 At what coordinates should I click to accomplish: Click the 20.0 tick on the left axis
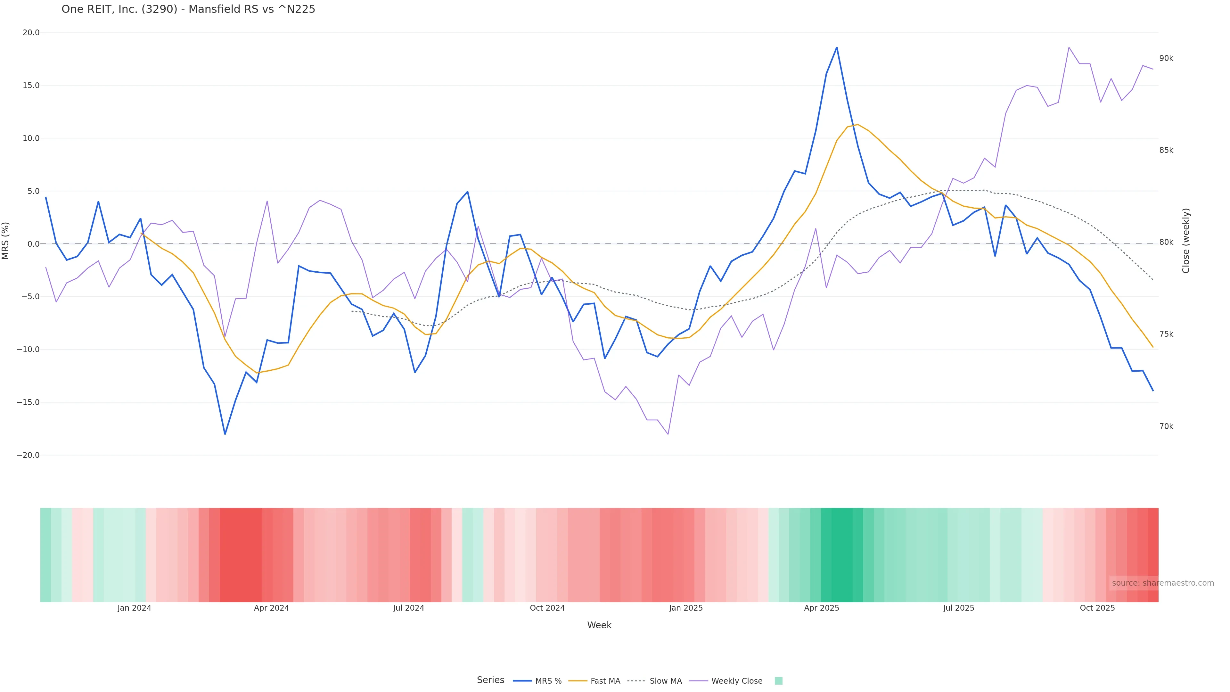(x=31, y=33)
